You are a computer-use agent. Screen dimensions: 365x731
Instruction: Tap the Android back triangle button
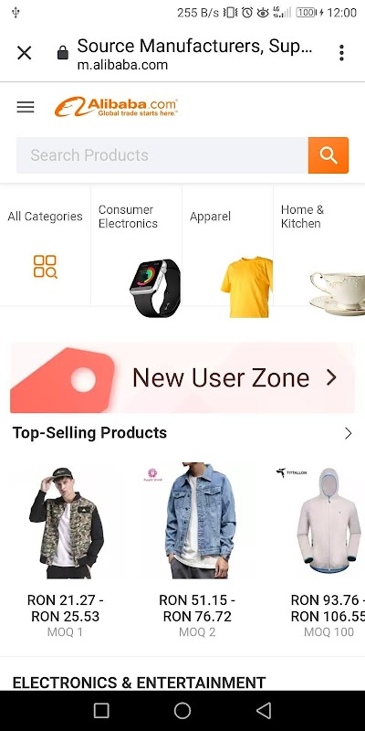coord(264,711)
